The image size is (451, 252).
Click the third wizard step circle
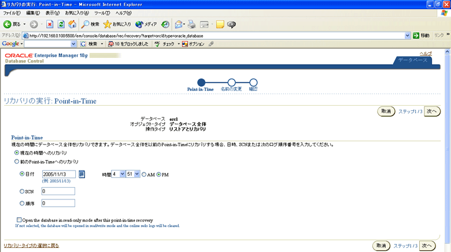click(253, 82)
